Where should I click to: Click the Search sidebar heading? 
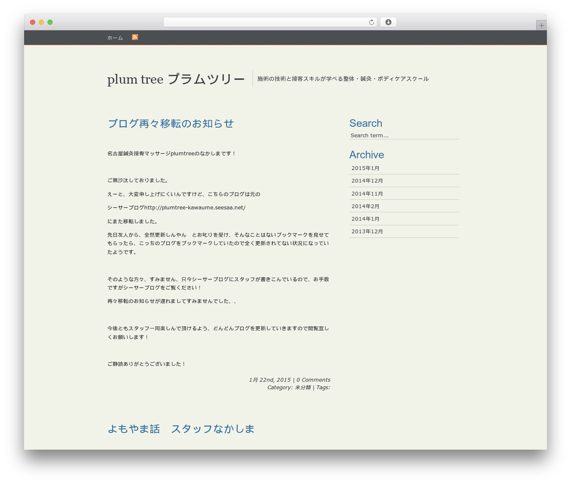tap(366, 123)
